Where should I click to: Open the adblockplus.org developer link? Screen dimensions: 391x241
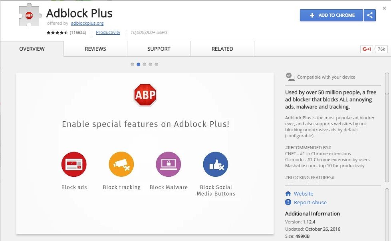(87, 23)
